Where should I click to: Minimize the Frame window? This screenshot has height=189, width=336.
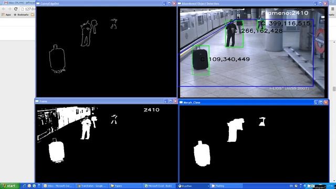click(x=165, y=101)
